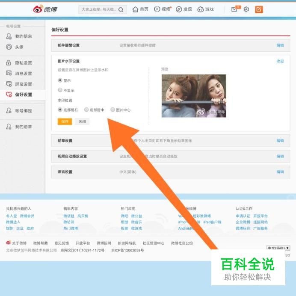Click the 关闭 button
The height and width of the screenshot is (296, 296).
coord(82,121)
